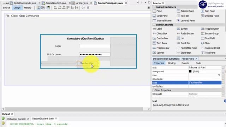226x127 pixels.
Task: Switch to the Code properties tab
Action: (x=198, y=63)
